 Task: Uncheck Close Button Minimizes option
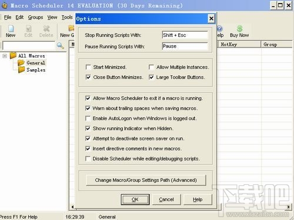[88, 77]
